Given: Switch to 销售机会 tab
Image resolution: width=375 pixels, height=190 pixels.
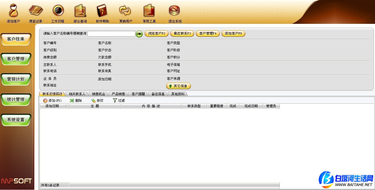Looking at the screenshot, I should [98, 94].
